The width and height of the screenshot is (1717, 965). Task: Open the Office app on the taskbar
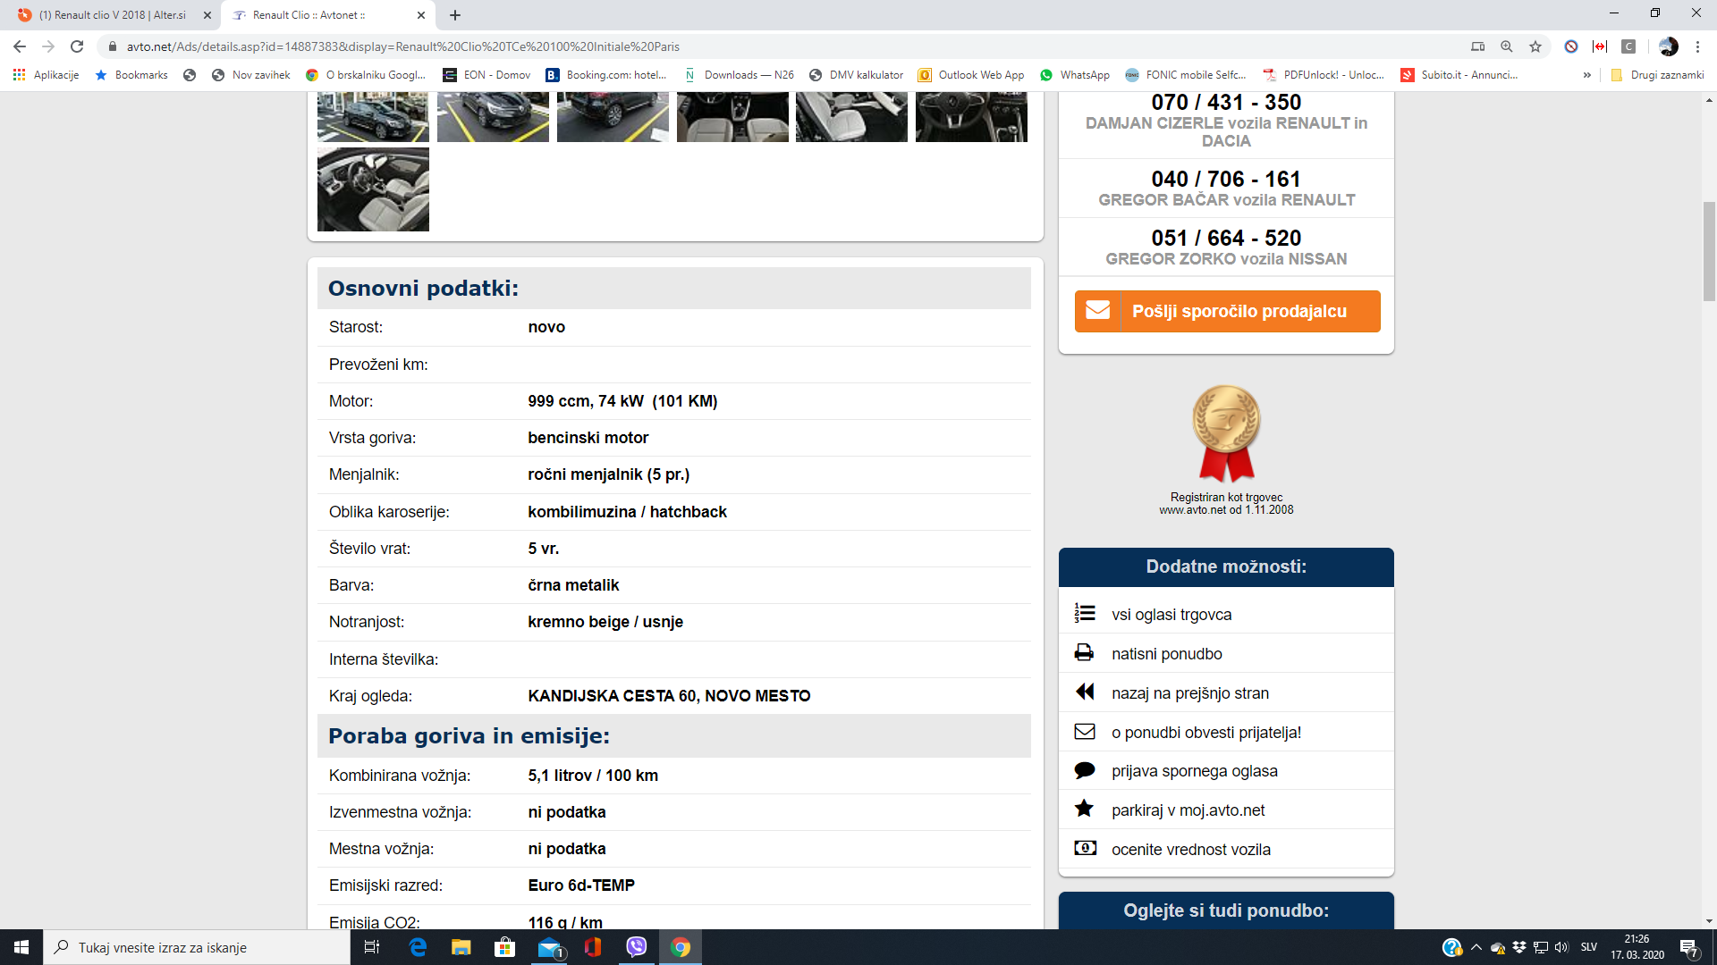[592, 947]
